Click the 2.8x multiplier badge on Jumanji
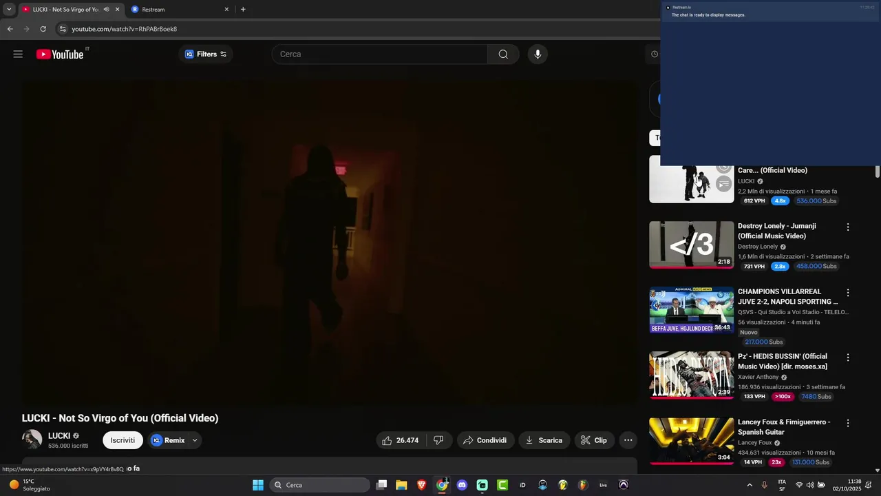The image size is (881, 496). 780,266
